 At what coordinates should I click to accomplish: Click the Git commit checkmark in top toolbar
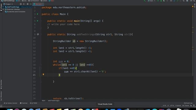point(177,1)
